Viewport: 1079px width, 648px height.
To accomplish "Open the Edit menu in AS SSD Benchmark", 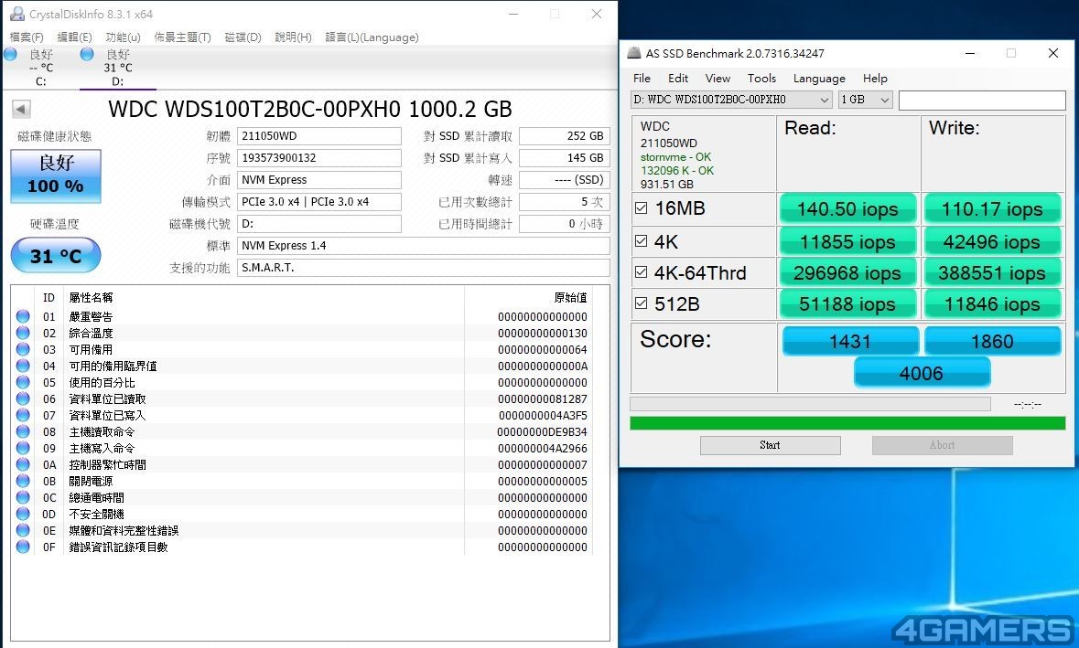I will point(678,79).
